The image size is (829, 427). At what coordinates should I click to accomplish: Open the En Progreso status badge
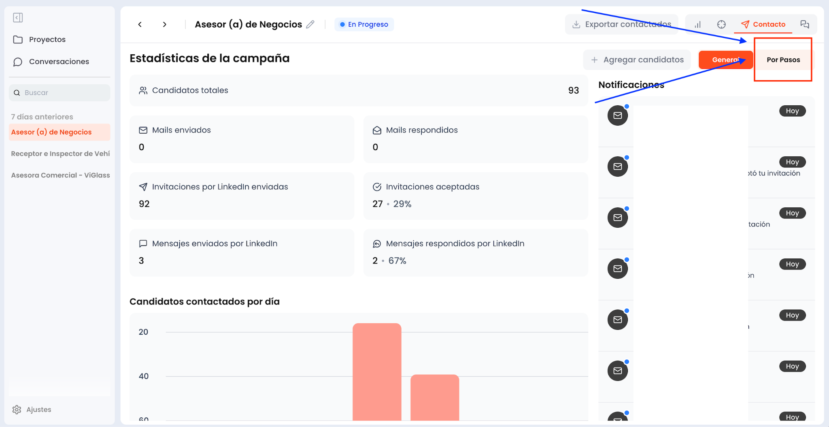[x=364, y=24]
